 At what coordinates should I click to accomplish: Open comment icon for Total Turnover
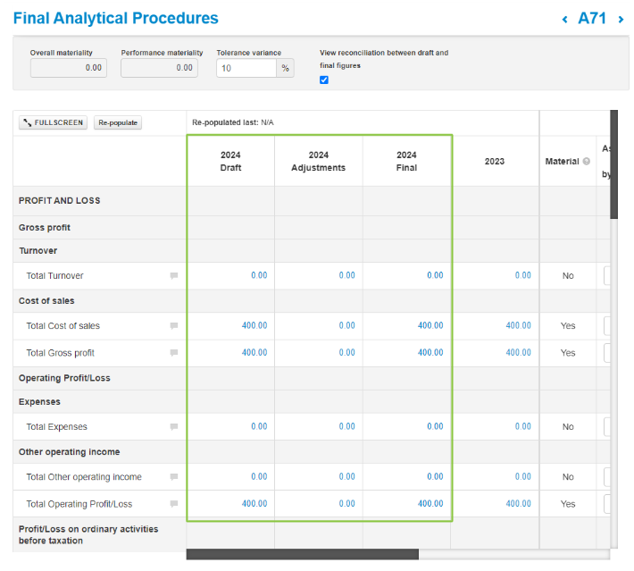pyautogui.click(x=174, y=276)
